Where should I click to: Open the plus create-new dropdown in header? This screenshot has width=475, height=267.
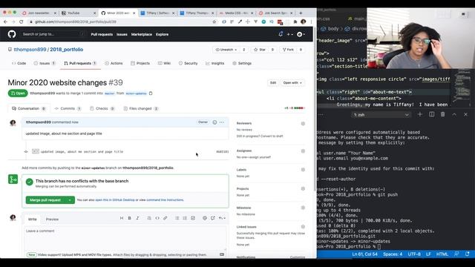pyautogui.click(x=289, y=34)
